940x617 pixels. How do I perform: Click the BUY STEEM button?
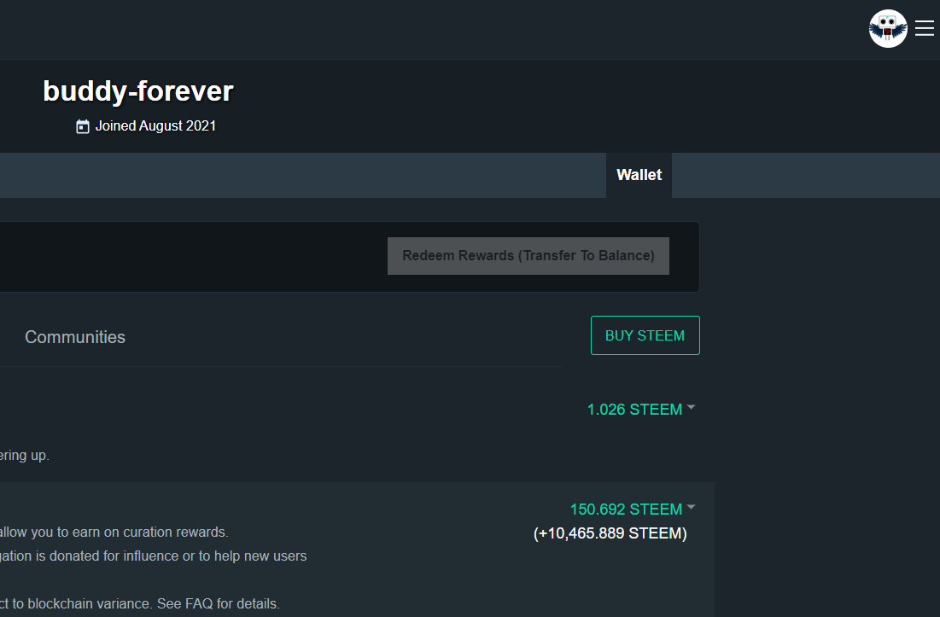645,335
